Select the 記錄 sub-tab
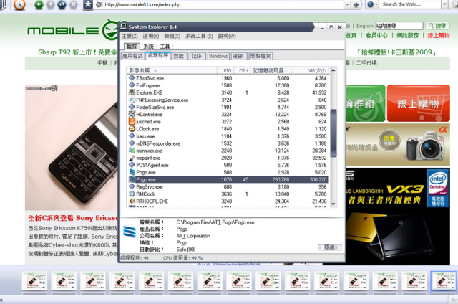 tap(197, 56)
